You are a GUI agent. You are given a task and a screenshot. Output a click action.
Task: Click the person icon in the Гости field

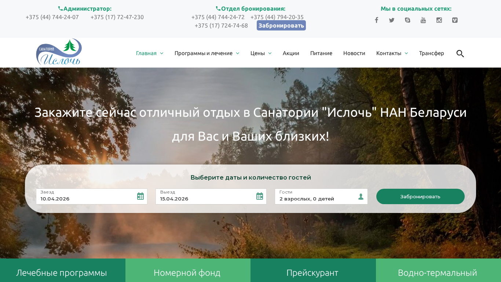coord(361,196)
